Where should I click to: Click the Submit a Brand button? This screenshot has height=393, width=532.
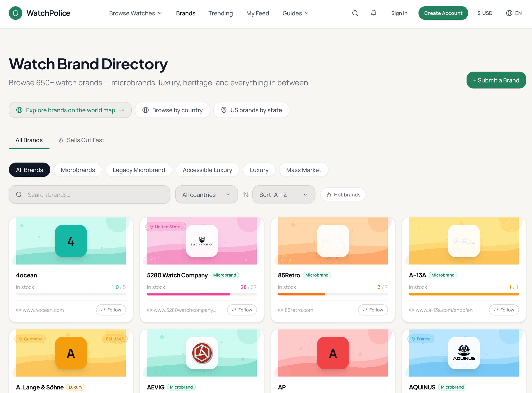tap(496, 80)
